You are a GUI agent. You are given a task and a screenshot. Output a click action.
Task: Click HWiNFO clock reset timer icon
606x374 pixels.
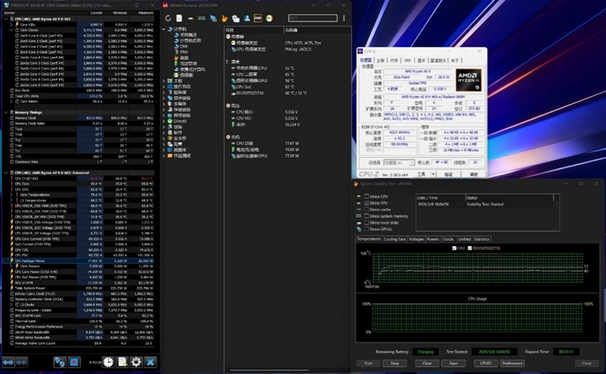point(108,362)
